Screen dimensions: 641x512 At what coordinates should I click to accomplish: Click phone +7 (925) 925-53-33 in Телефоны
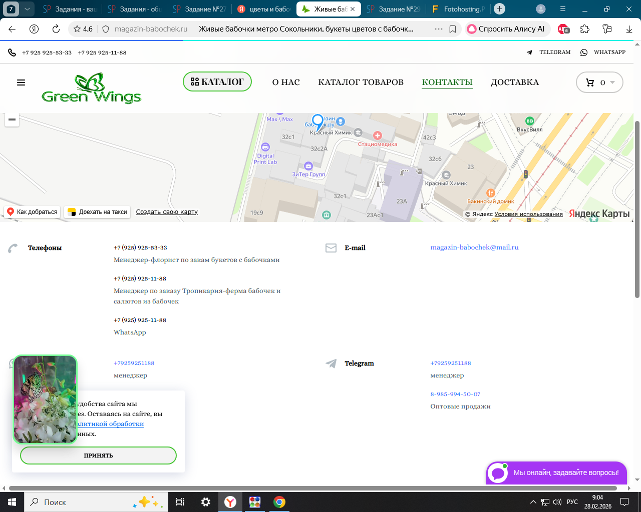(140, 247)
